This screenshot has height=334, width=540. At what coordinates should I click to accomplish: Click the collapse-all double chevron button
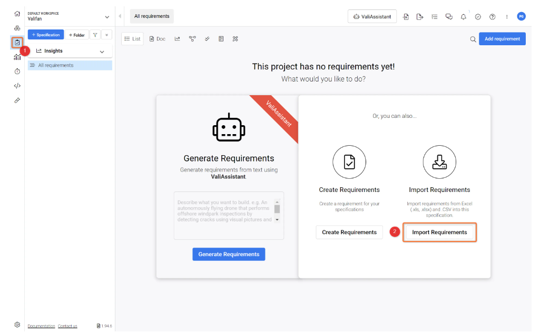pyautogui.click(x=107, y=35)
